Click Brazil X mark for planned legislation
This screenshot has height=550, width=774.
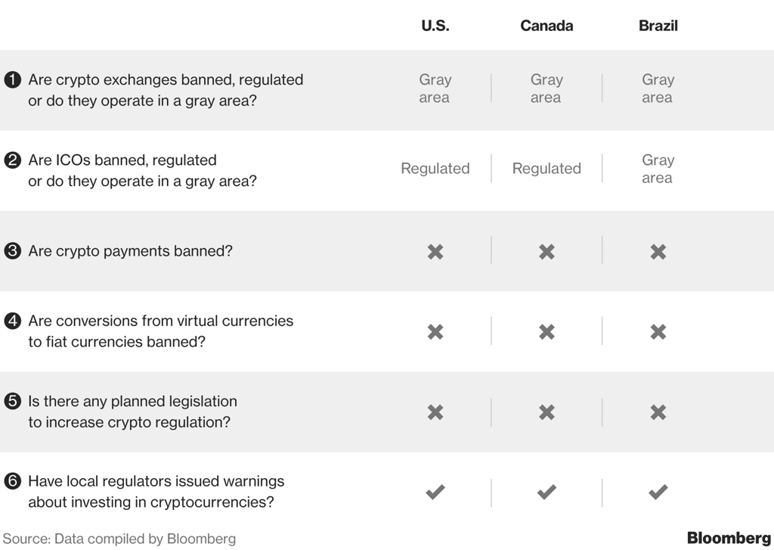(658, 412)
